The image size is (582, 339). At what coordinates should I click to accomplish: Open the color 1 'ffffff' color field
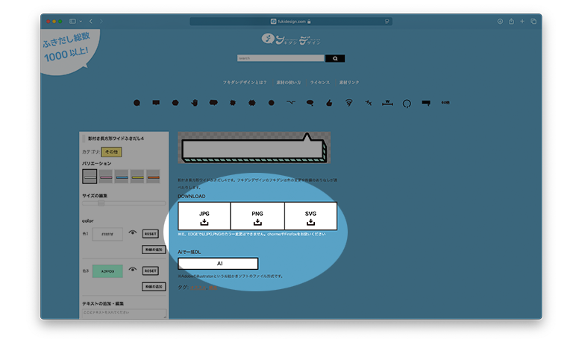click(x=107, y=234)
